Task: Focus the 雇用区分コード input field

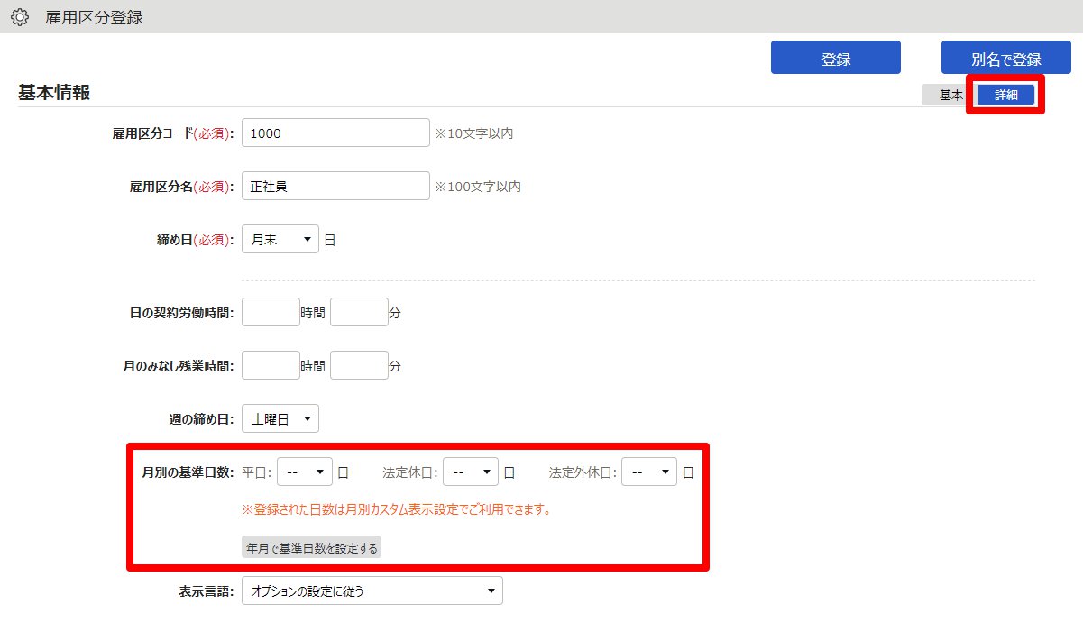Action: [335, 133]
